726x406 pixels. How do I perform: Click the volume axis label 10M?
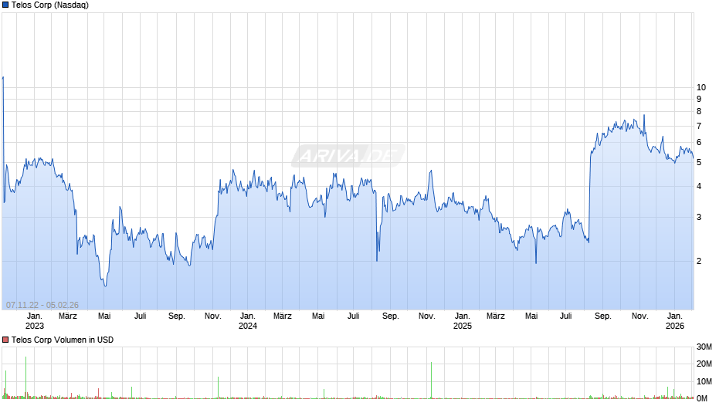coord(704,381)
